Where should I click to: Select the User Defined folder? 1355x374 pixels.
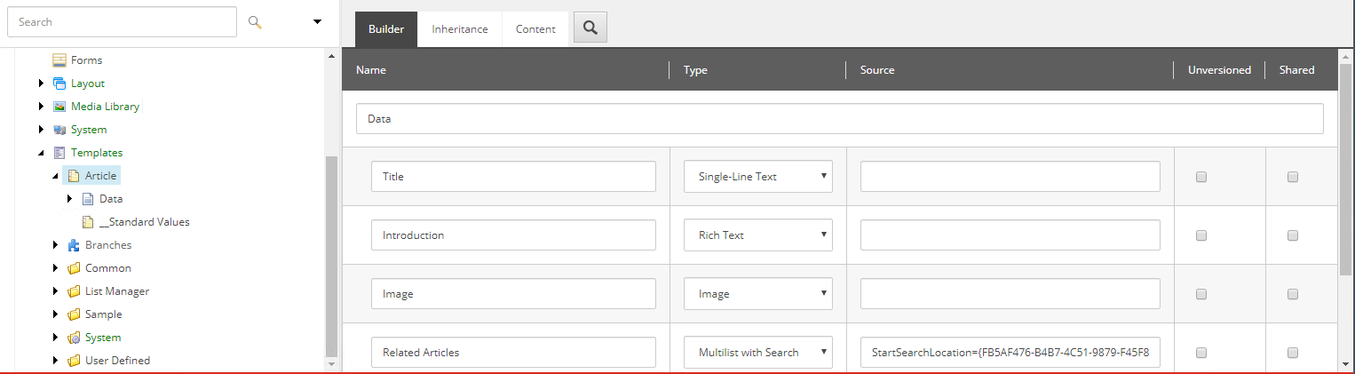pos(117,361)
